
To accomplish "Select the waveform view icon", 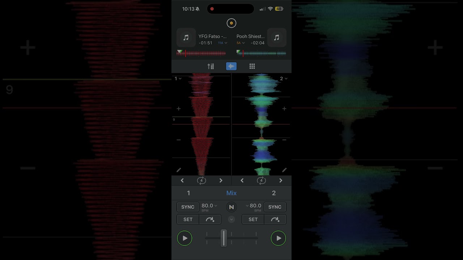I will (231, 66).
